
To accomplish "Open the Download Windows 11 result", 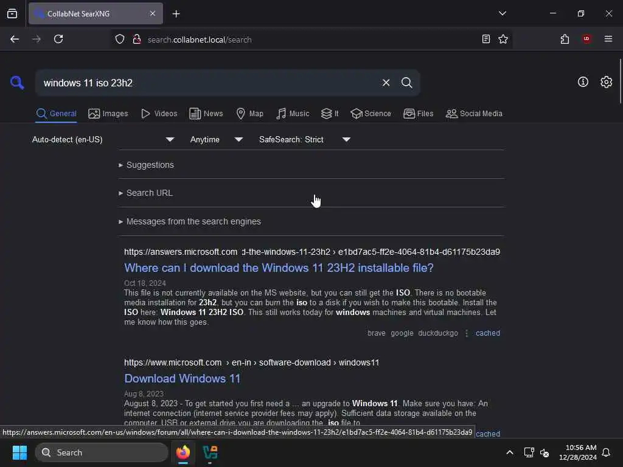I will (182, 379).
